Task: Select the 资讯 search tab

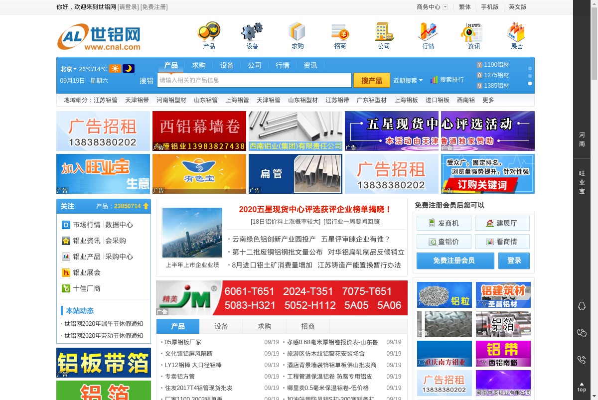Action: tap(310, 65)
